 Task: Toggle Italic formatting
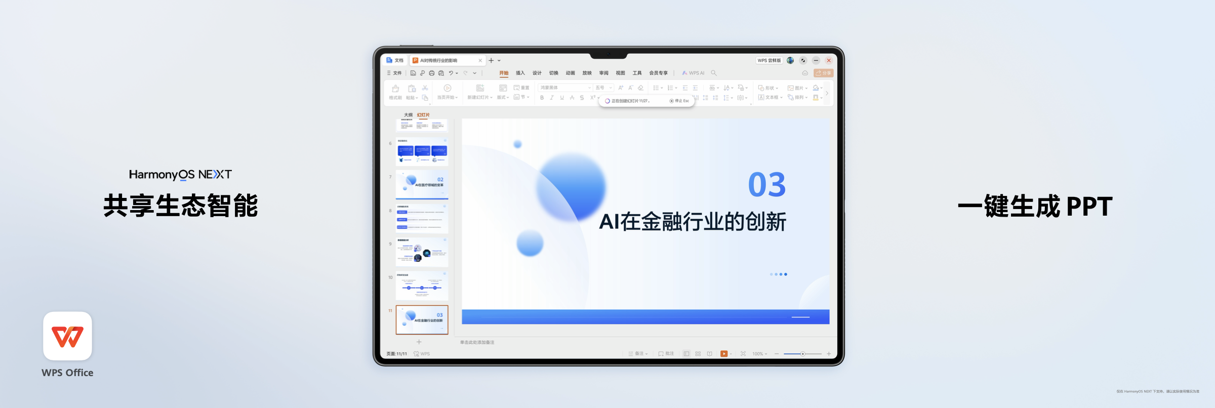(x=552, y=98)
